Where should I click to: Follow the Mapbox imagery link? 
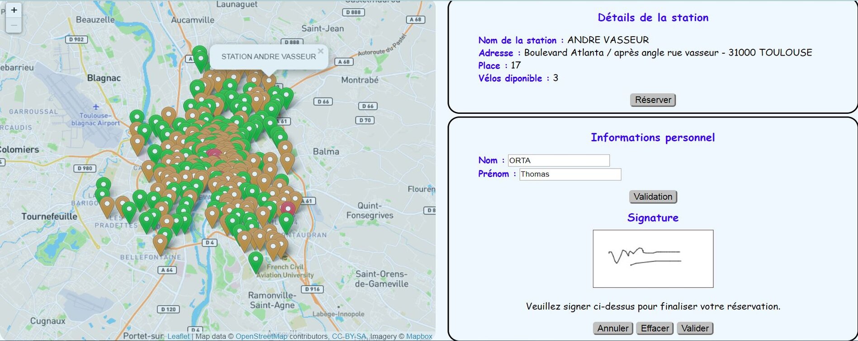click(x=419, y=336)
